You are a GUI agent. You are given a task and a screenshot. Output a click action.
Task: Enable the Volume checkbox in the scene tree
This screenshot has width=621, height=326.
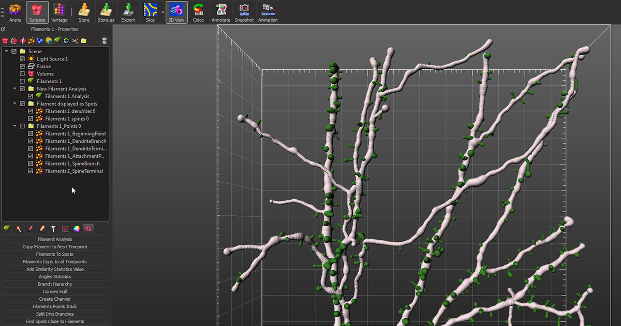(22, 74)
